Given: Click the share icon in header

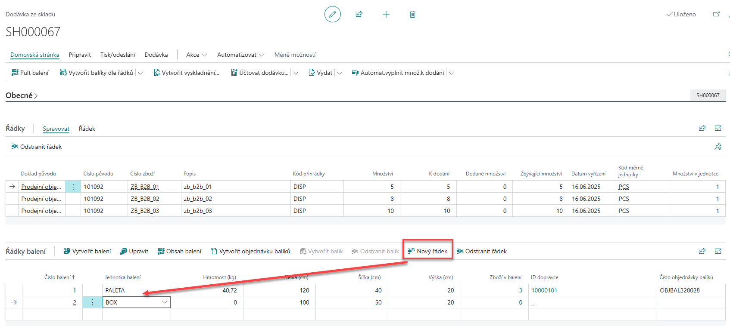Looking at the screenshot, I should [359, 14].
